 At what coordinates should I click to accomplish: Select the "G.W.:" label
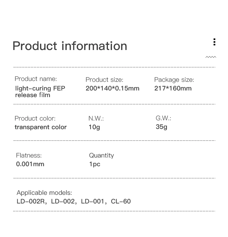163,118
